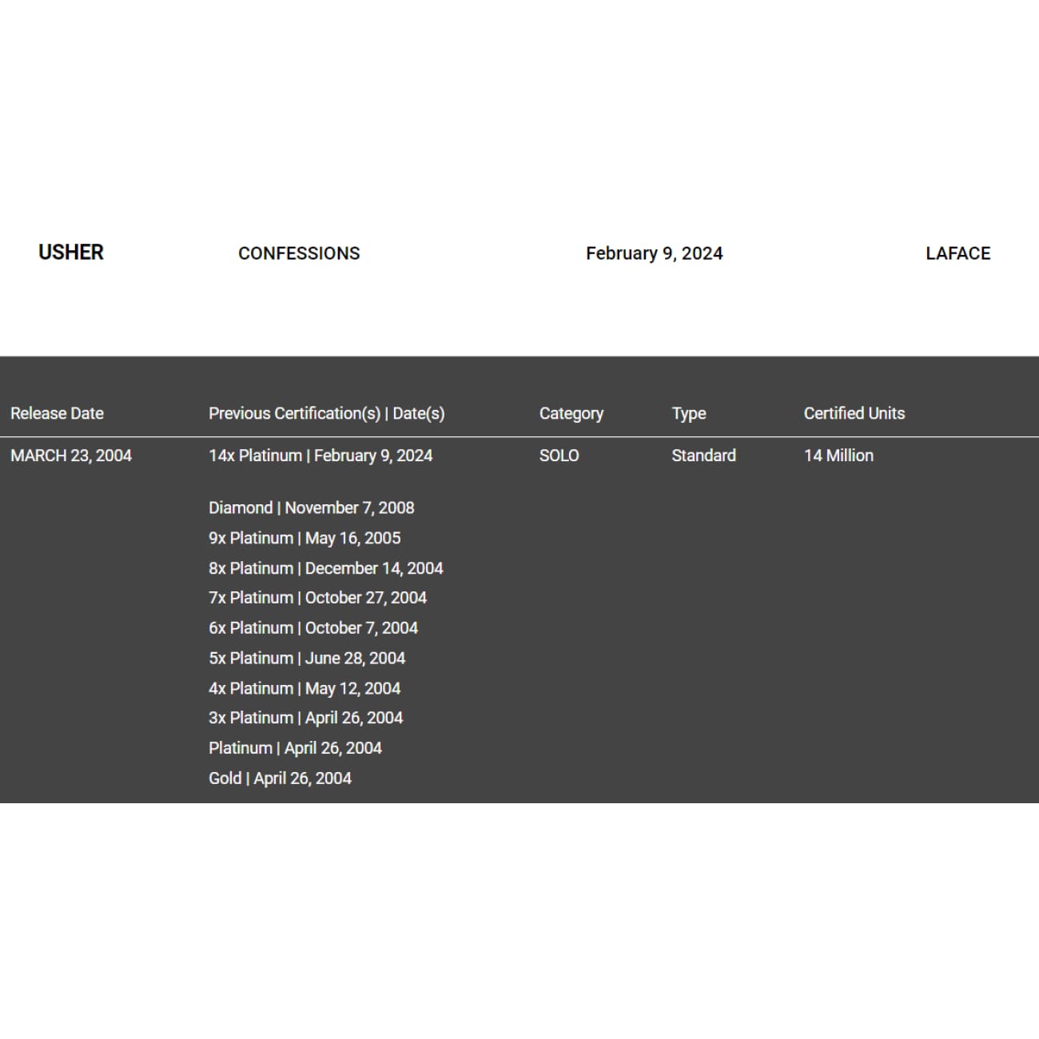Click the Category column header

(x=571, y=413)
